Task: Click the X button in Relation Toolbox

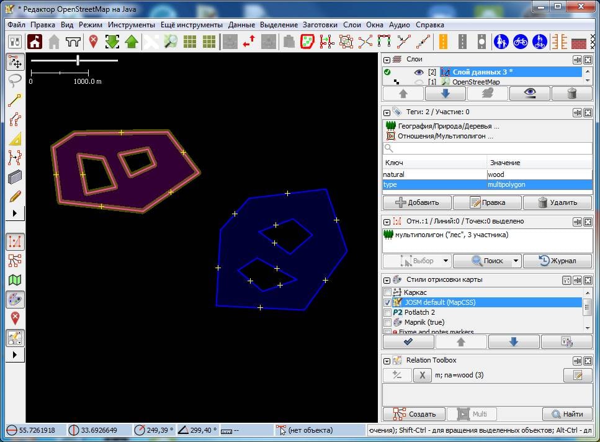Action: (x=422, y=375)
